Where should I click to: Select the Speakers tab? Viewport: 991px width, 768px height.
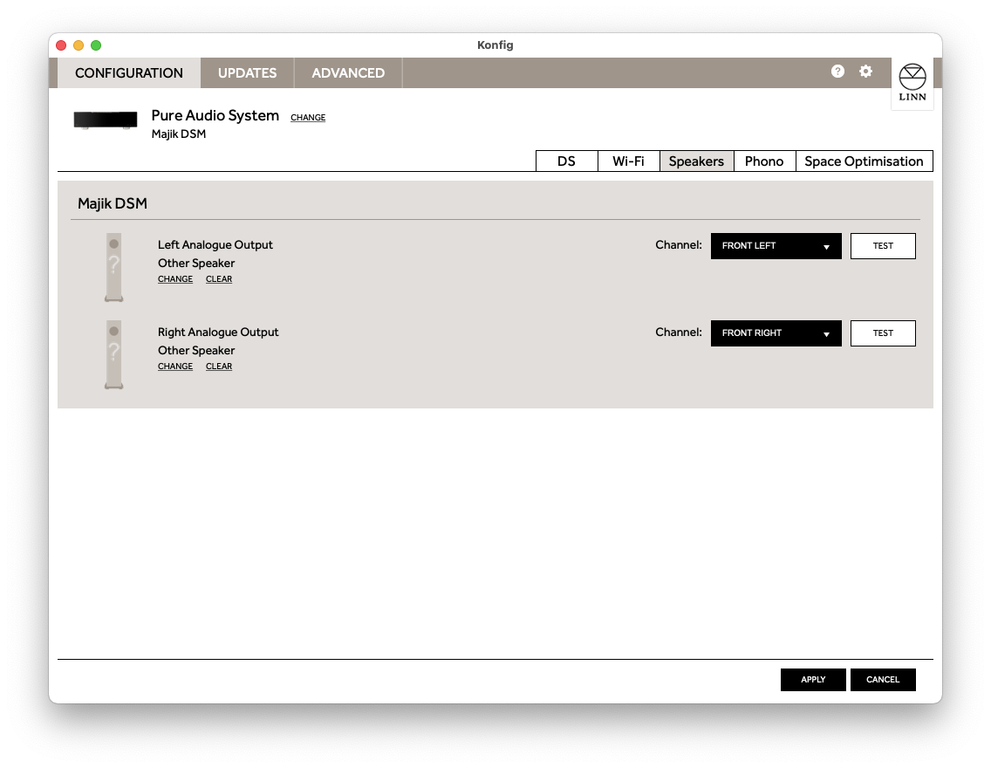coord(696,161)
